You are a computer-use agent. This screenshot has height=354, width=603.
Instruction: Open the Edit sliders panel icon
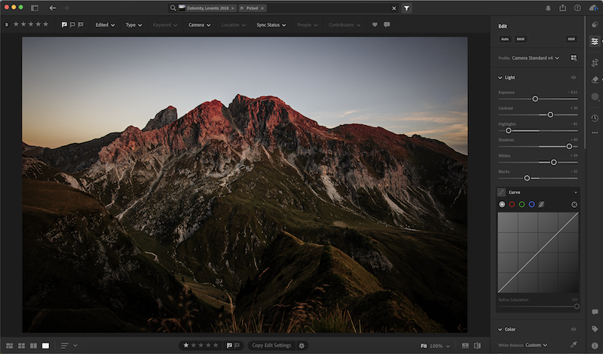(595, 41)
